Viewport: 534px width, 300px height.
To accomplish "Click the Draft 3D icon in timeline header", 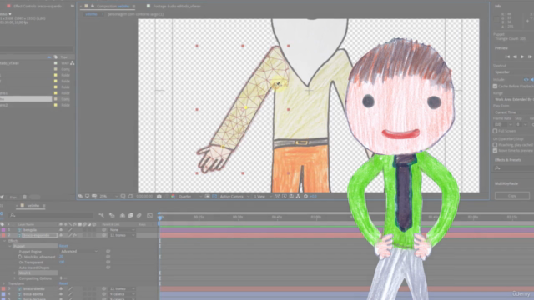I will (x=112, y=215).
